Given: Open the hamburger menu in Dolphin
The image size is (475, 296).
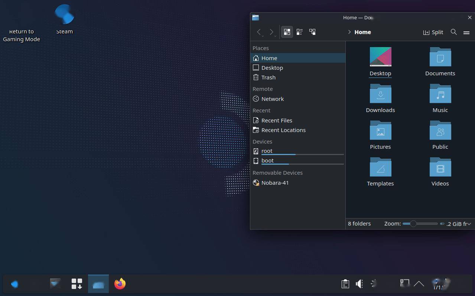Looking at the screenshot, I should click(466, 32).
